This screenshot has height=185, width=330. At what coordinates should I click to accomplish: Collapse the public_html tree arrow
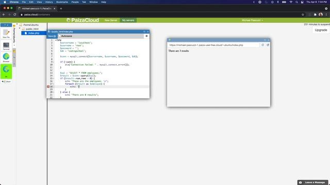click(20, 28)
